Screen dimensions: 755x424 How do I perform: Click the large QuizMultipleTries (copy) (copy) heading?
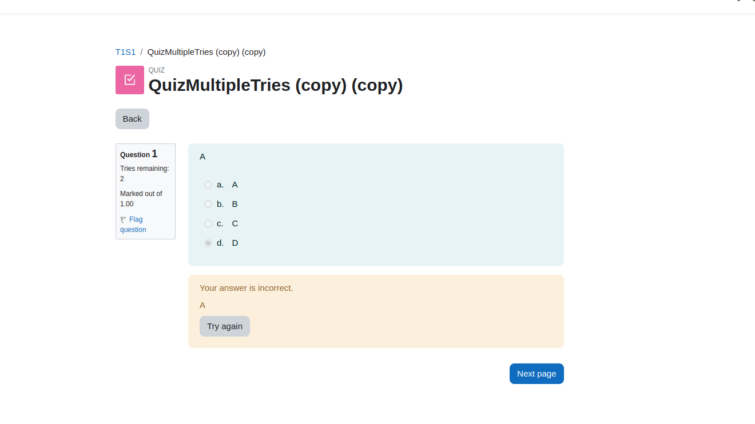point(276,85)
